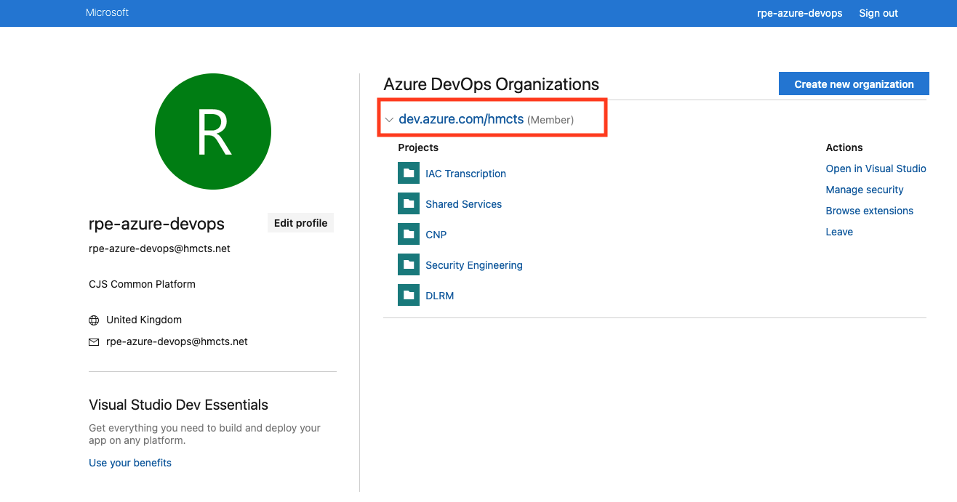Click the email address below the profile name
Screen dimensions: 957x502
click(x=159, y=248)
